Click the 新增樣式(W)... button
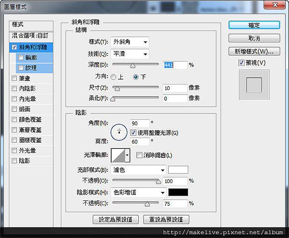The height and width of the screenshot is (238, 289). coord(254,52)
